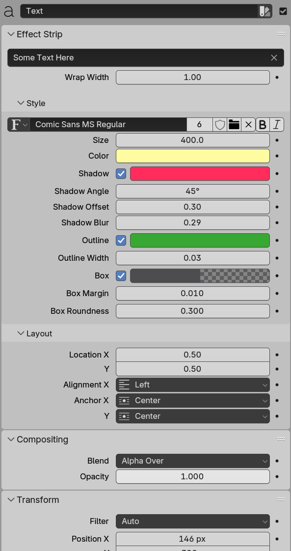Open a font file with folder icon

[234, 124]
